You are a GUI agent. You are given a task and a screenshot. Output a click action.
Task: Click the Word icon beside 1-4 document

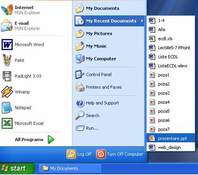pyautogui.click(x=152, y=20)
